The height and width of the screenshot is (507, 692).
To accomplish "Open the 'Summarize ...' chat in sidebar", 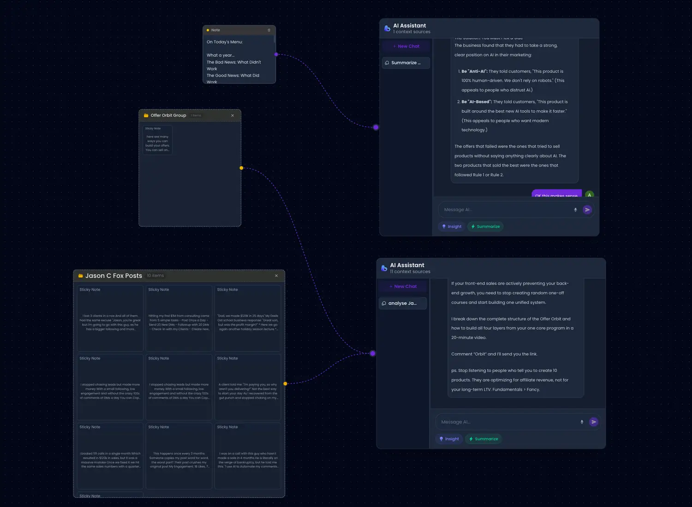I will [406, 63].
